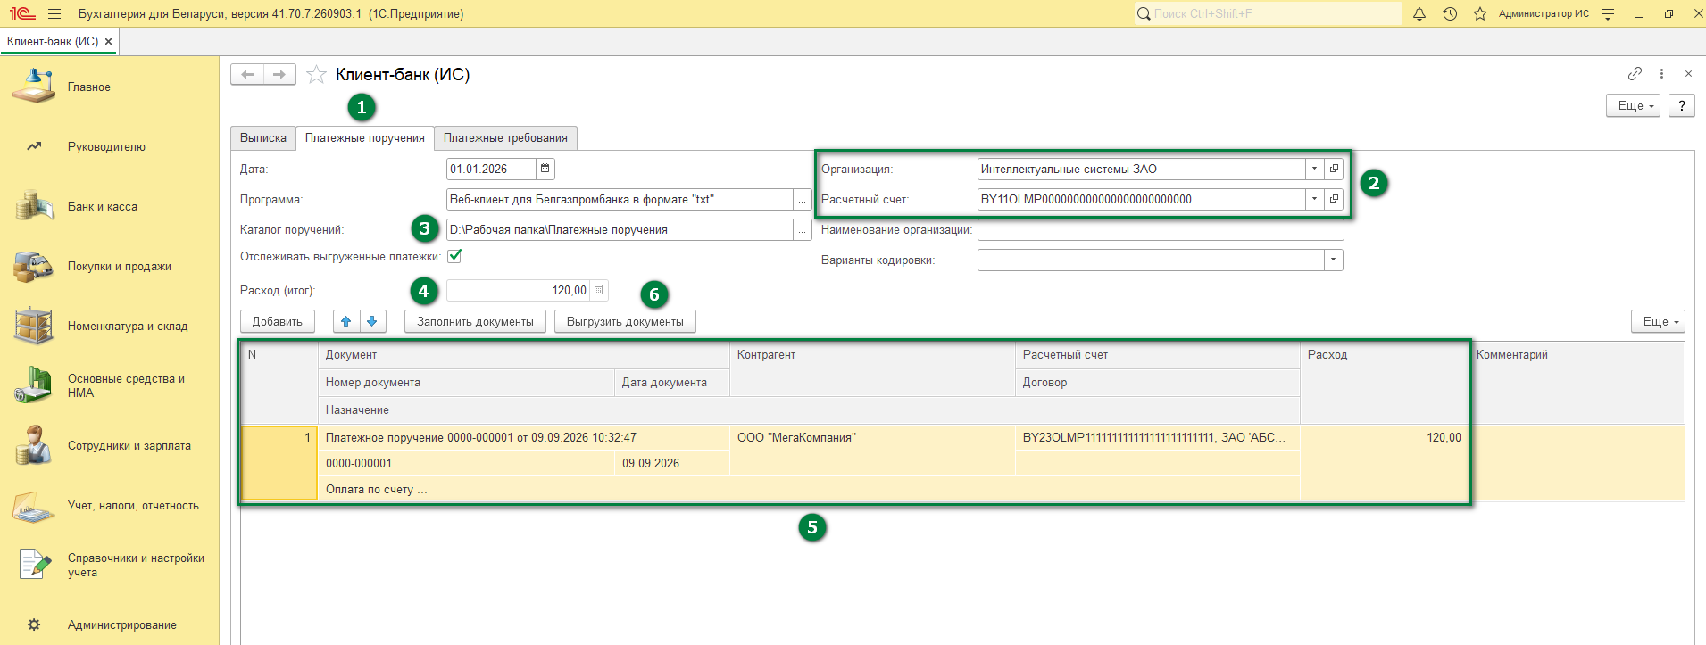Browse Каталог поручений folder with ellipsis button
The image size is (1706, 645).
(x=802, y=230)
